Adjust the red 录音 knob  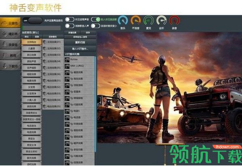[174, 21]
